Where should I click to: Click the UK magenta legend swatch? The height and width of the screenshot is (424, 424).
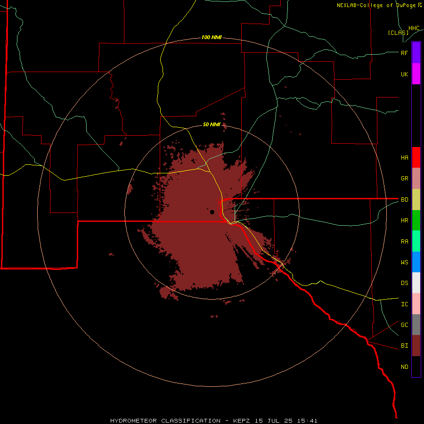tap(416, 74)
